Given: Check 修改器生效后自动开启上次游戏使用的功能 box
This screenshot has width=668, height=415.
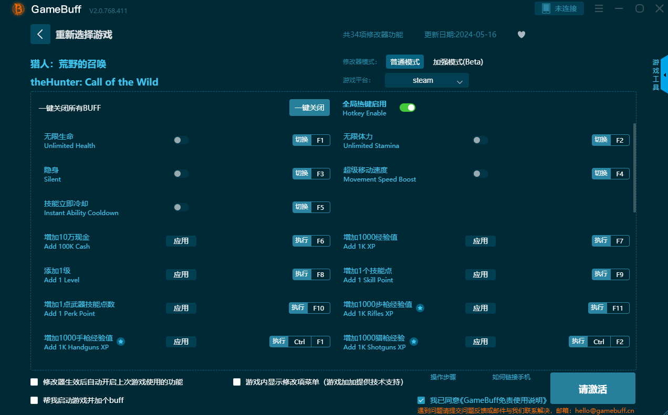Looking at the screenshot, I should click(x=34, y=382).
